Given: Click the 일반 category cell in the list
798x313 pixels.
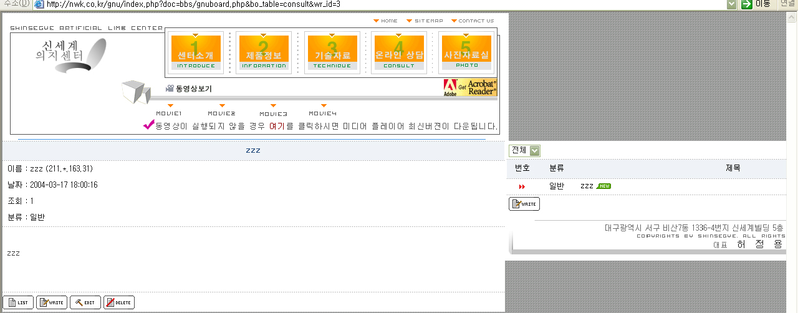Looking at the screenshot, I should coord(557,186).
